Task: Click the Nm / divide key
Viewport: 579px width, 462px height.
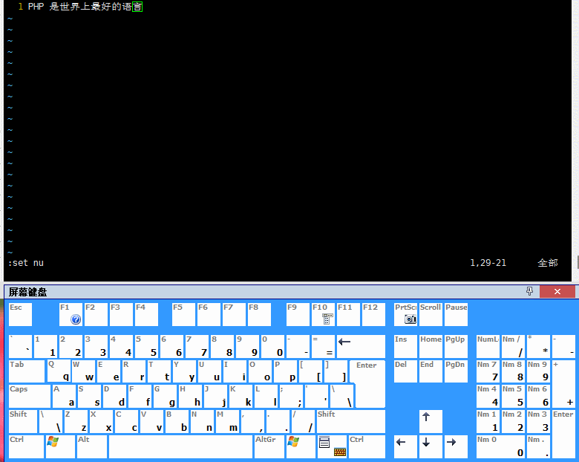Action: coord(513,346)
